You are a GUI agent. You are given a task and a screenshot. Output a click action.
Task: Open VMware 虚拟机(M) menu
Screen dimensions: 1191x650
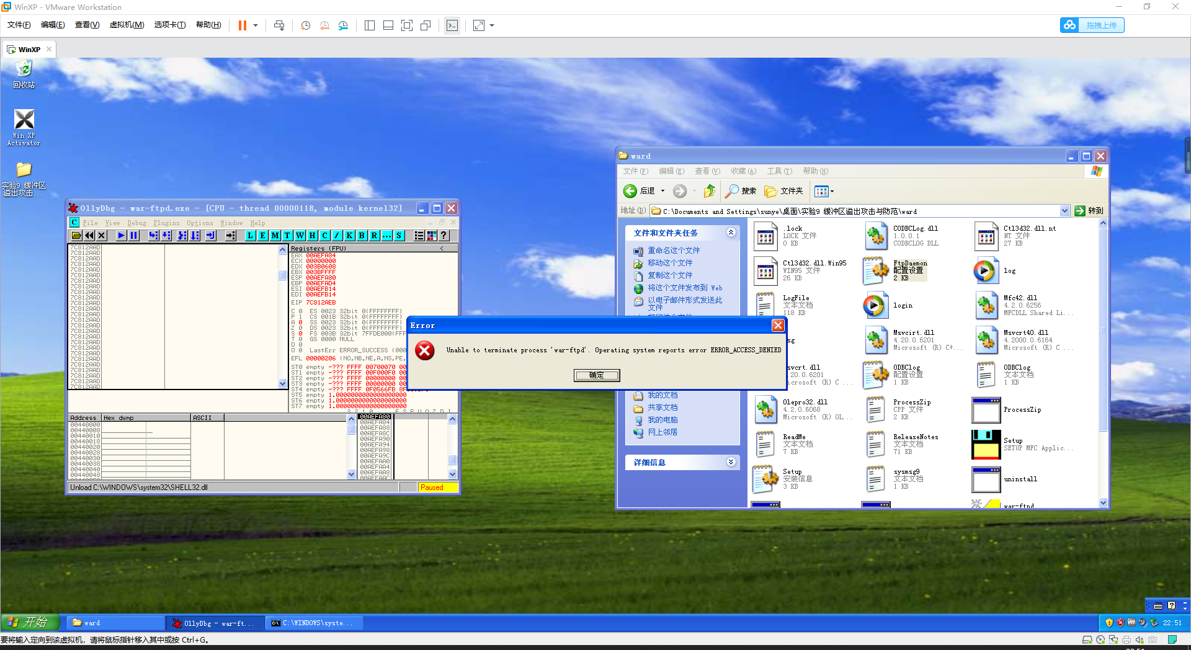[x=127, y=25]
